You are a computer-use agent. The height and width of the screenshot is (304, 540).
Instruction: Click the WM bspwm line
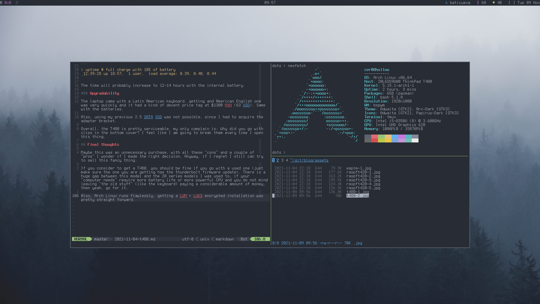coord(374,105)
